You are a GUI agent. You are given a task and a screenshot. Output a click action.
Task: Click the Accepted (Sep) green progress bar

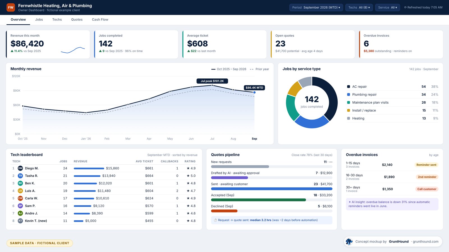click(x=258, y=200)
